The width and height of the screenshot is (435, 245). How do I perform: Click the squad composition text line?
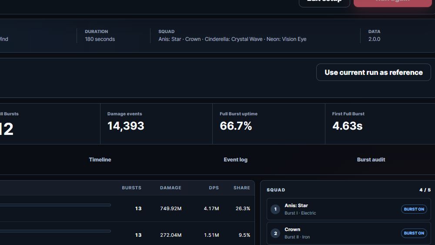[232, 39]
